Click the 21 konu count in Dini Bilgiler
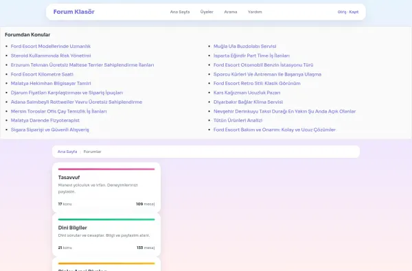 tap(65, 248)
